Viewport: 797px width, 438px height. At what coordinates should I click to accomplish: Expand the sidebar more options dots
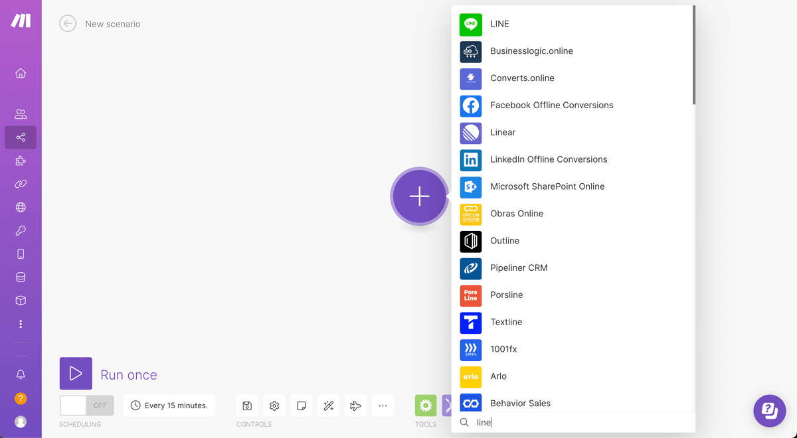click(x=21, y=324)
